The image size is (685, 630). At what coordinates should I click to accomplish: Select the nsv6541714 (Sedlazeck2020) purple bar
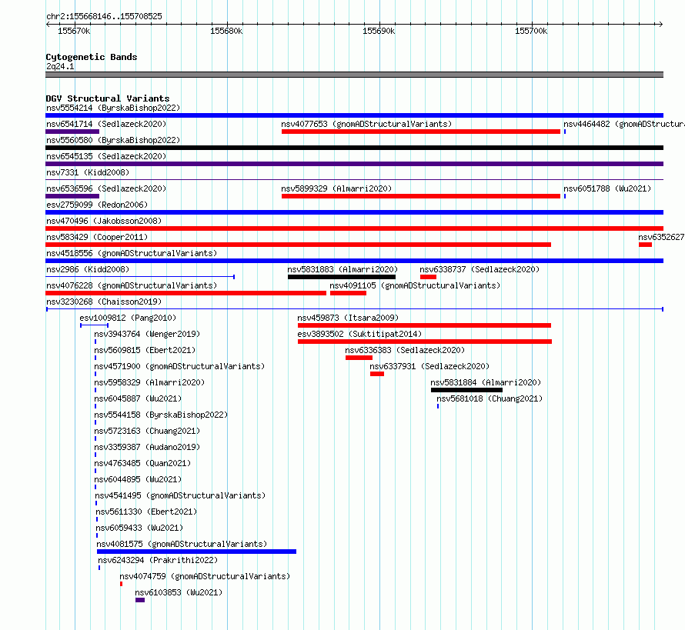(72, 132)
